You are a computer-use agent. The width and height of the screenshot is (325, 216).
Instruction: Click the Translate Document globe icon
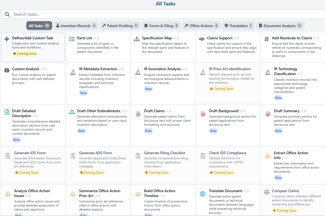[x=202, y=194]
